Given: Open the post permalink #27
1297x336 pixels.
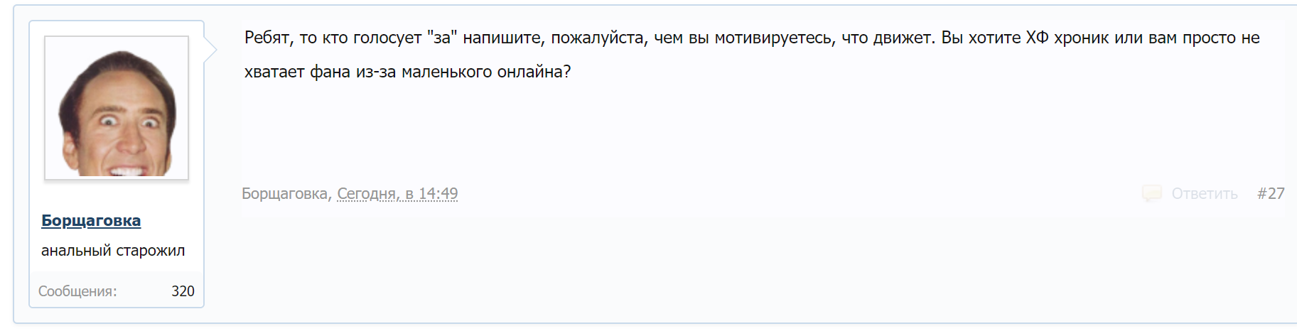Looking at the screenshot, I should [1270, 193].
